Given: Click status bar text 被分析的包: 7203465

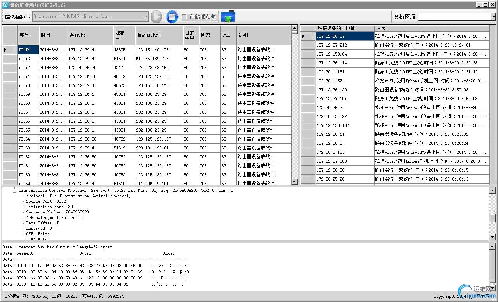Looking at the screenshot, I should [25, 296].
